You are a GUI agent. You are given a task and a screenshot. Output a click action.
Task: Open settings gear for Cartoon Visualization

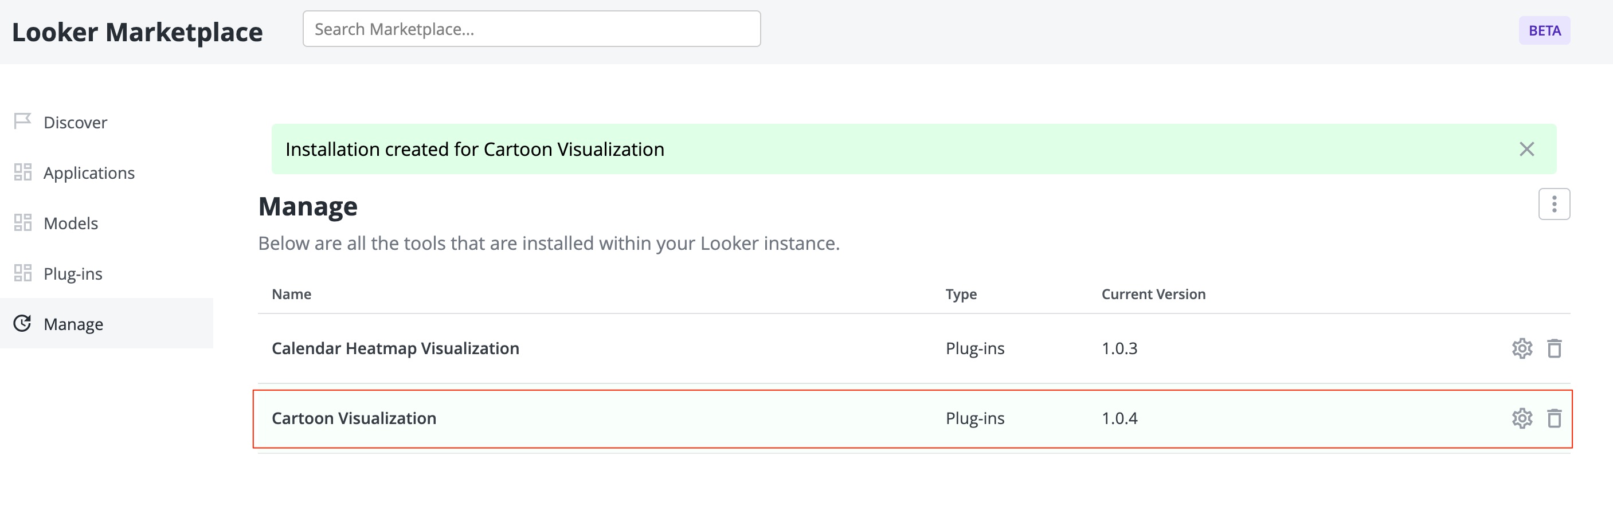[x=1523, y=419]
